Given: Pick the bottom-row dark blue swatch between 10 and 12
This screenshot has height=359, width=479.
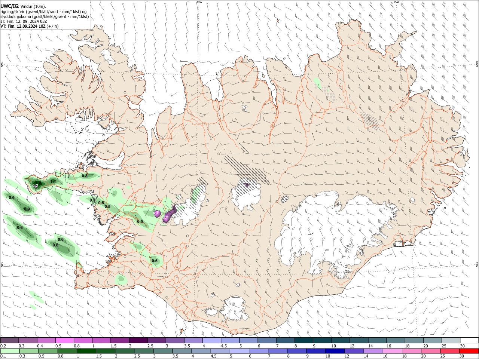Looking at the screenshot, I should [334, 351].
